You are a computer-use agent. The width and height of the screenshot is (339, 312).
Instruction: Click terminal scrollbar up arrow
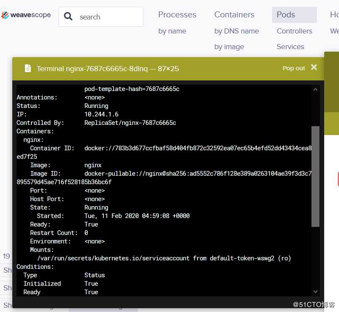(315, 89)
